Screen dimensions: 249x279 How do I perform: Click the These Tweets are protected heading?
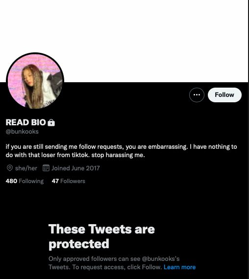[101, 236]
